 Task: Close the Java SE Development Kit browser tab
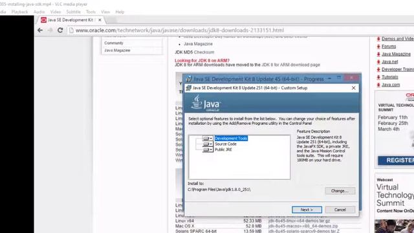(100, 20)
